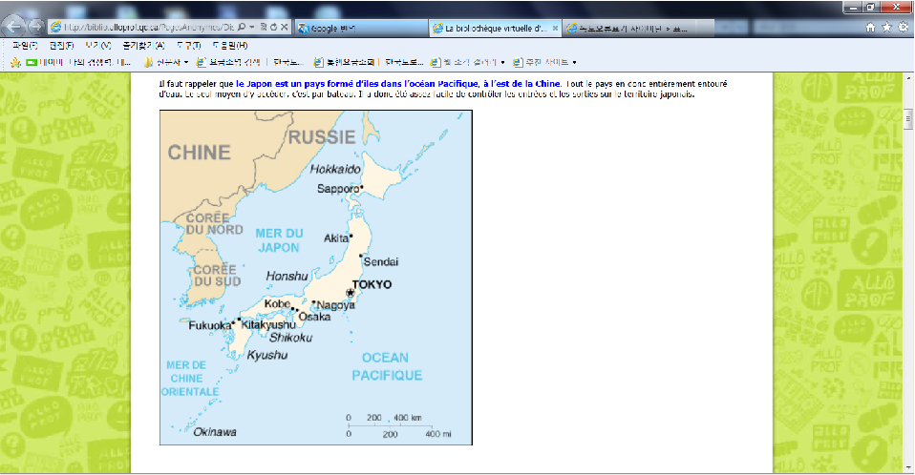Click the TOKYO label on the map

(372, 284)
